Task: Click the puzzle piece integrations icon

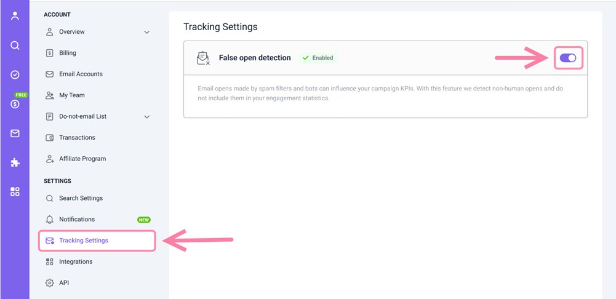Action: 15,162
